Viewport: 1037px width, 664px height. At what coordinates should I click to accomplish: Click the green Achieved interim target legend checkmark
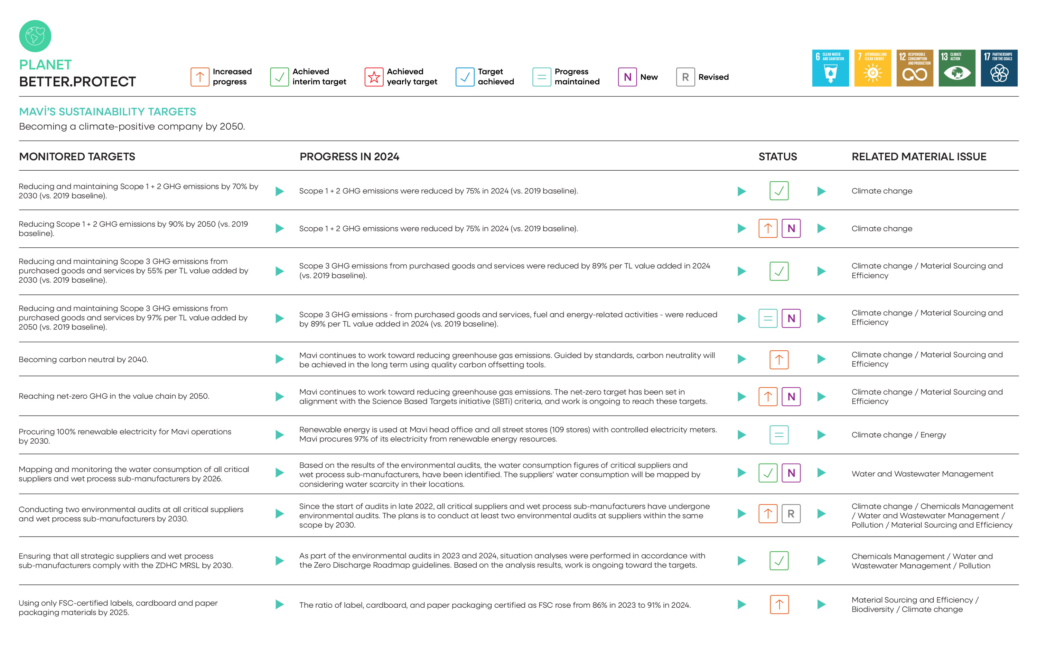pos(279,77)
